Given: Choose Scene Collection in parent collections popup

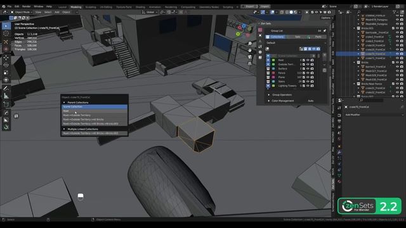Looking at the screenshot, I should click(x=95, y=107).
